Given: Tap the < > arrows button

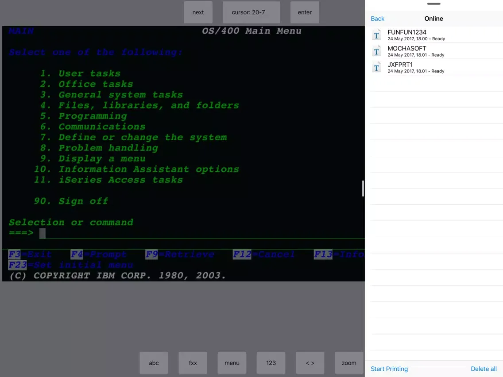Looking at the screenshot, I should (310, 363).
